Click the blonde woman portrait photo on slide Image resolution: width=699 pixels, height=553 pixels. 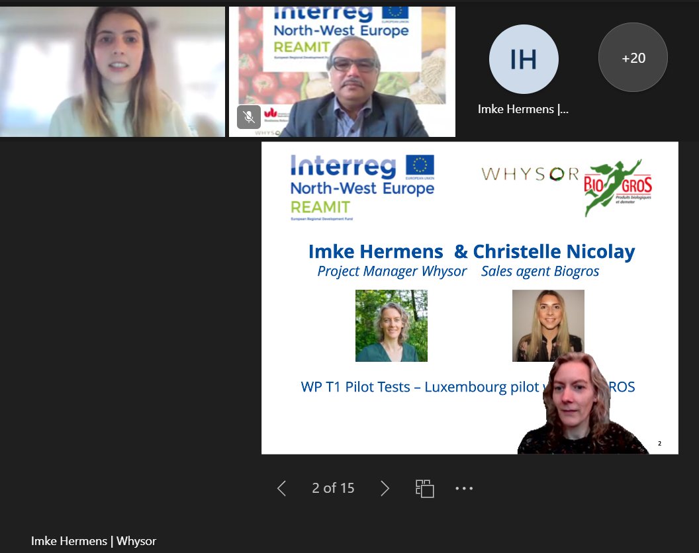[x=548, y=325]
